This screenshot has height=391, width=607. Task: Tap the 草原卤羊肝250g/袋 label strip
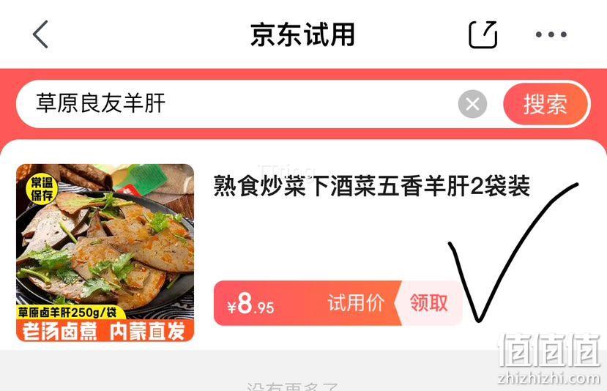(x=68, y=312)
